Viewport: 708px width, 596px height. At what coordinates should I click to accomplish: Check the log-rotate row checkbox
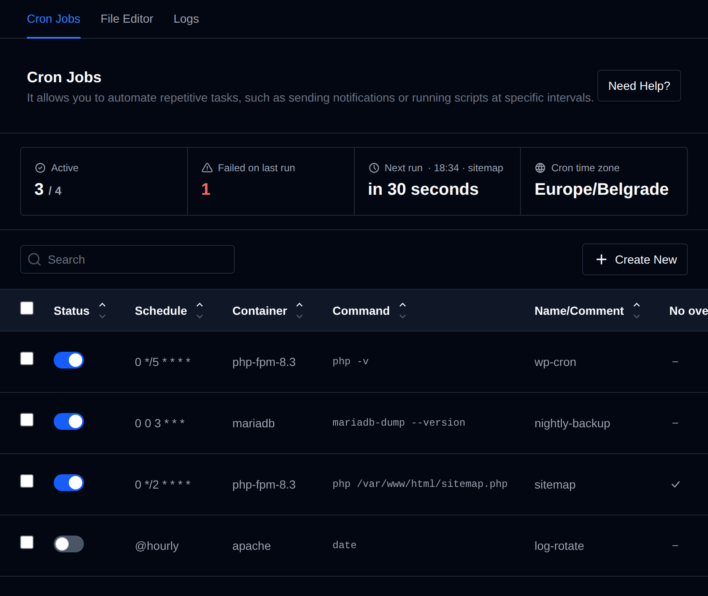pyautogui.click(x=27, y=542)
